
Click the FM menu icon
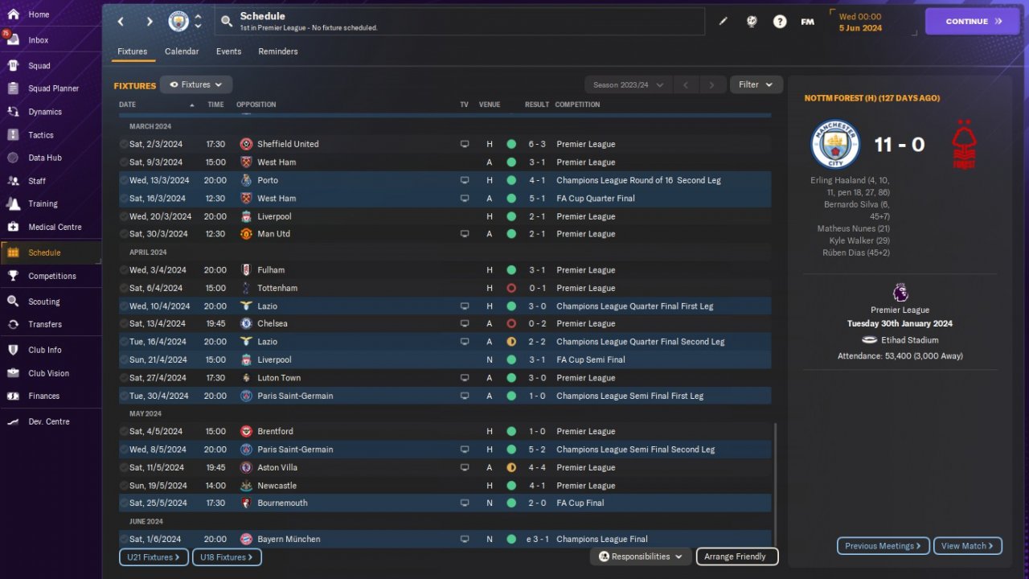click(808, 22)
